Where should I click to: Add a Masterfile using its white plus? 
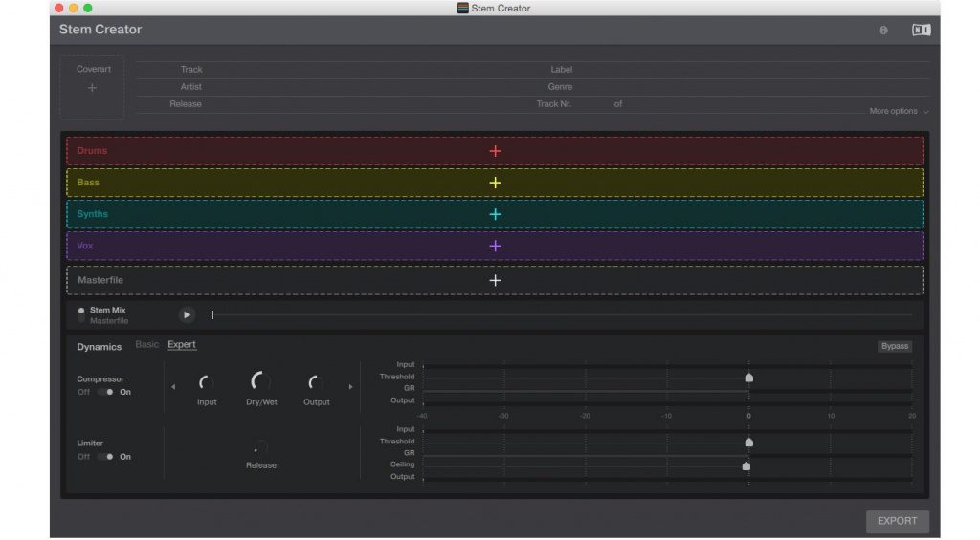(495, 280)
